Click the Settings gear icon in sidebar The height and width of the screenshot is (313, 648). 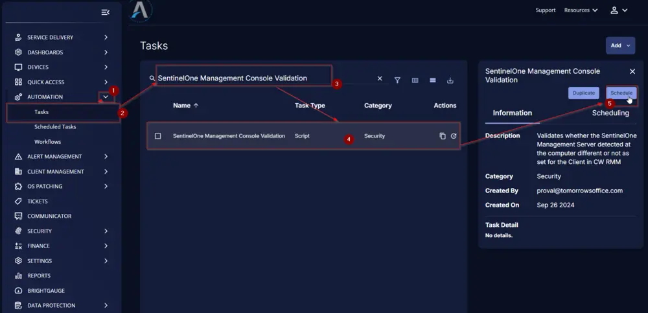(18, 261)
